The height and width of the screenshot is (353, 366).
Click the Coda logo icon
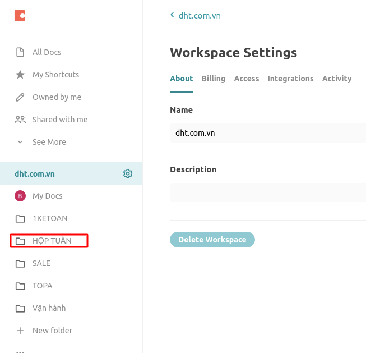tap(20, 16)
